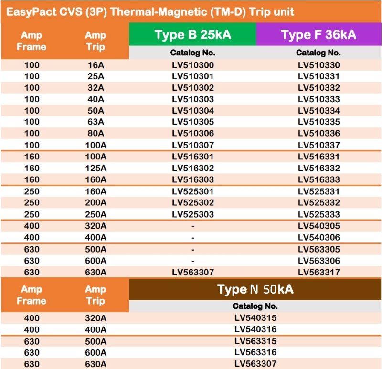Viewport: 382px width, 369px height.
Task: Select catalog number LV510304
Action: [192, 111]
